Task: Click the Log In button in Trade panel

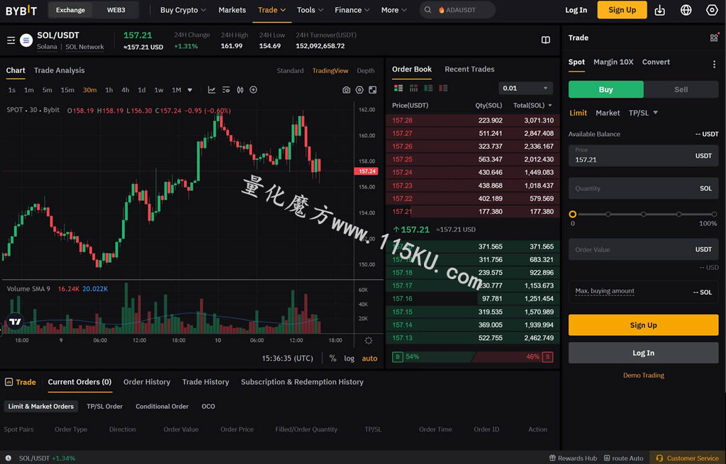Action: (x=643, y=353)
